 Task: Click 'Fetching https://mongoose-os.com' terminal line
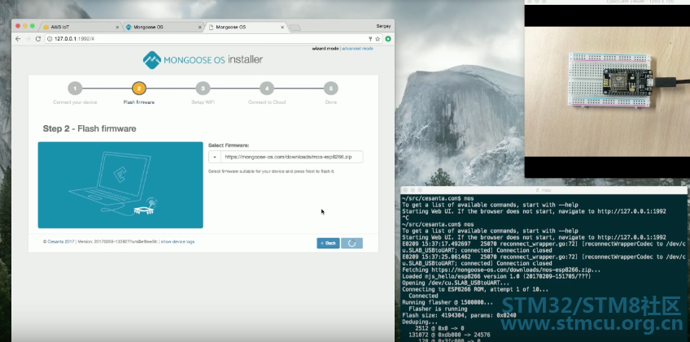(501, 270)
